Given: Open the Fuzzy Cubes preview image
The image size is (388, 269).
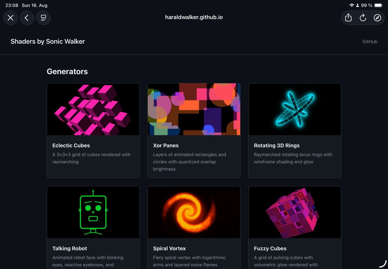Looking at the screenshot, I should (295, 212).
